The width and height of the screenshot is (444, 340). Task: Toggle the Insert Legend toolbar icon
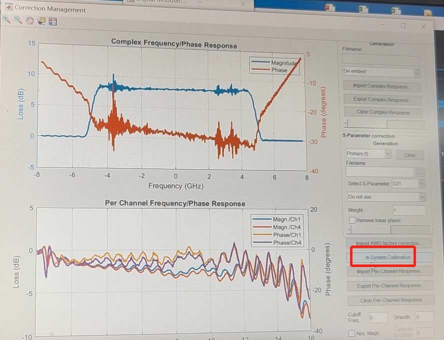point(52,21)
